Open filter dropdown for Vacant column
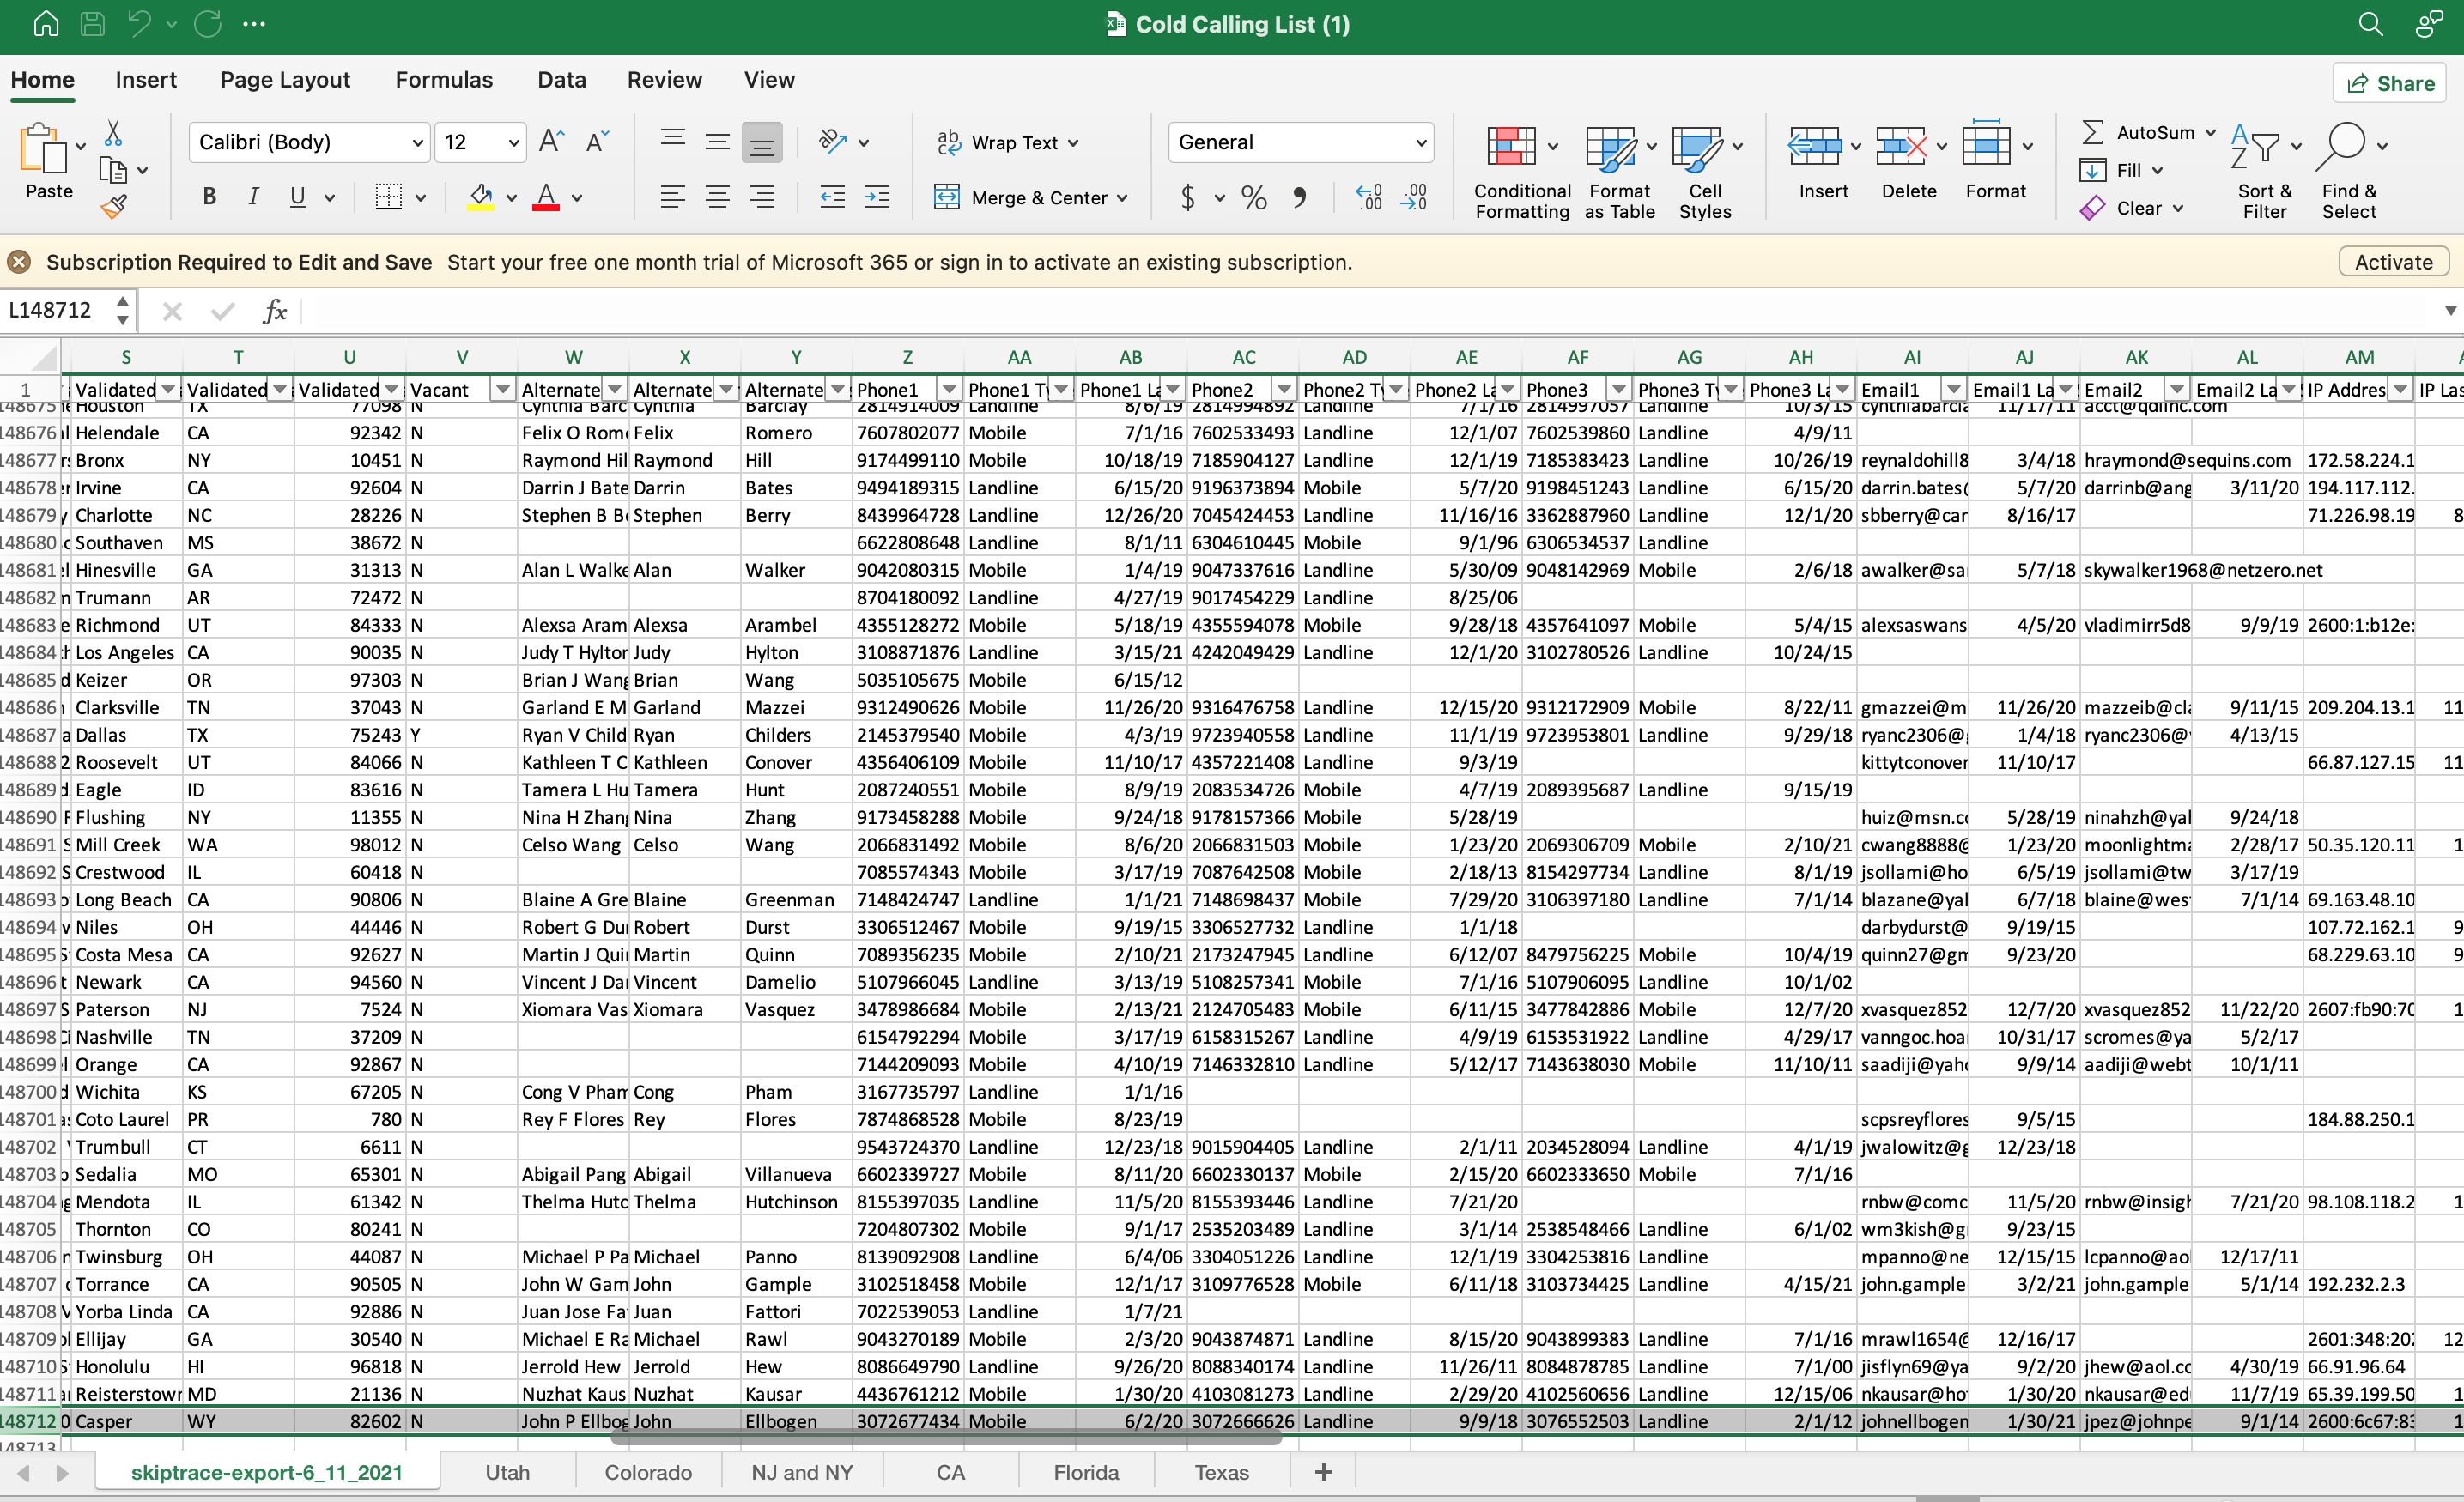Viewport: 2464px width, 1502px height. 503,389
